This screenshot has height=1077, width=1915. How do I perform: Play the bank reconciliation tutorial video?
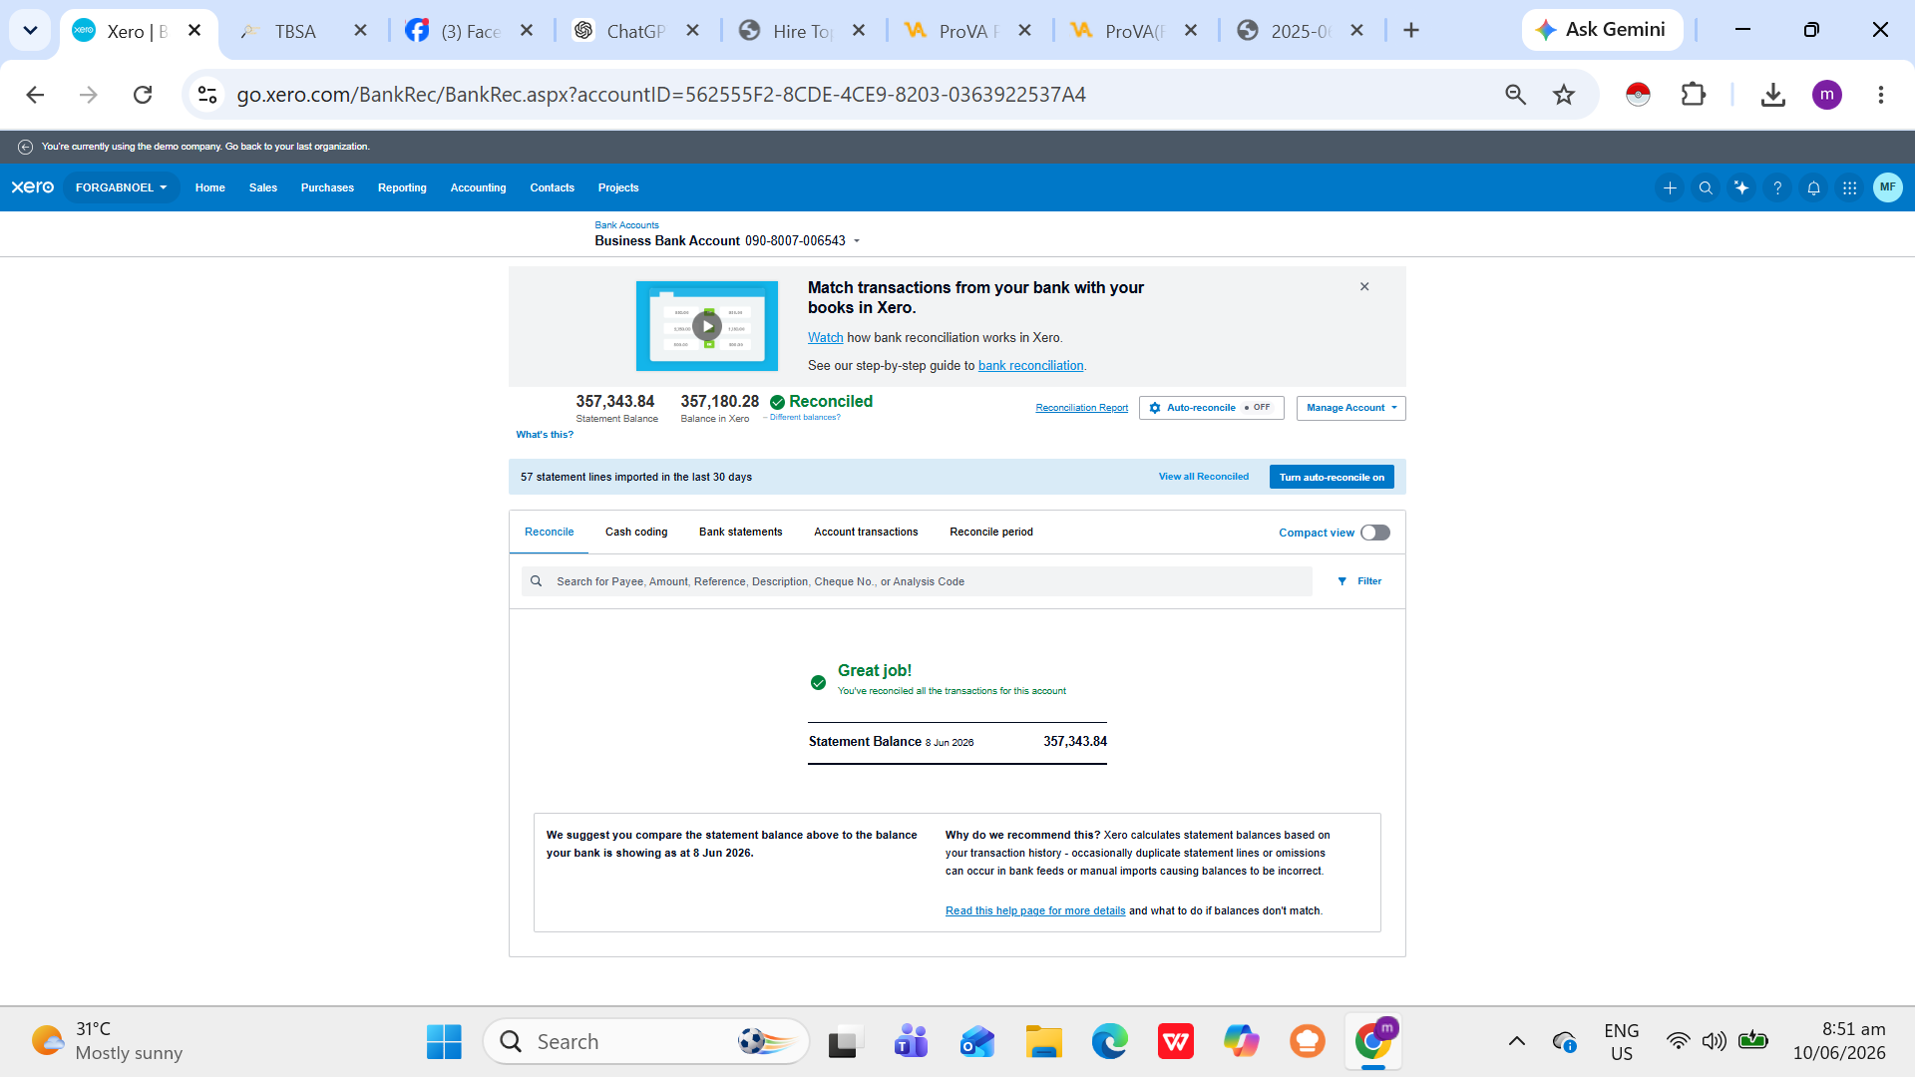(x=707, y=326)
